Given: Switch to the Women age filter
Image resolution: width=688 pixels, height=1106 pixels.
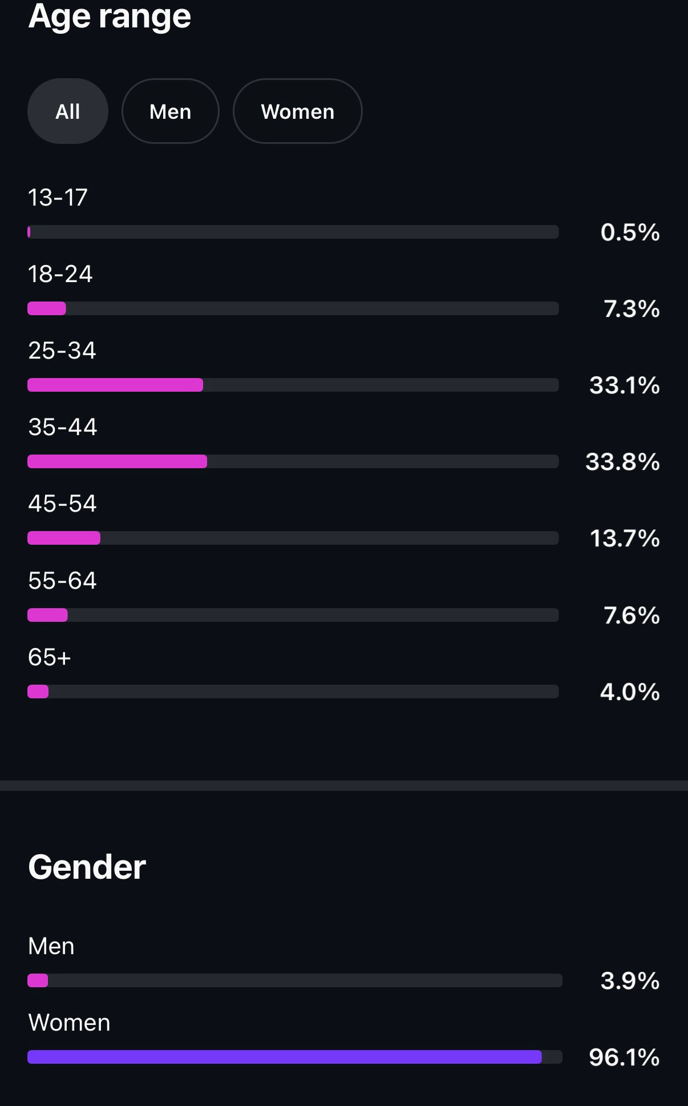Looking at the screenshot, I should point(297,111).
